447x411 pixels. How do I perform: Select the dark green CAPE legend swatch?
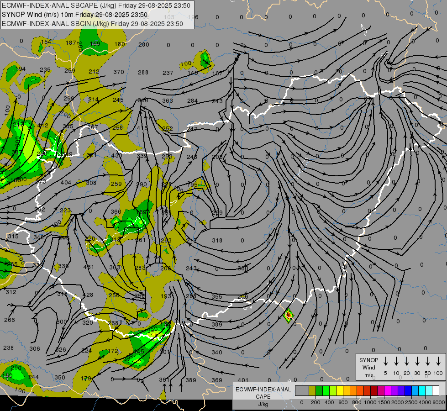coord(319,390)
